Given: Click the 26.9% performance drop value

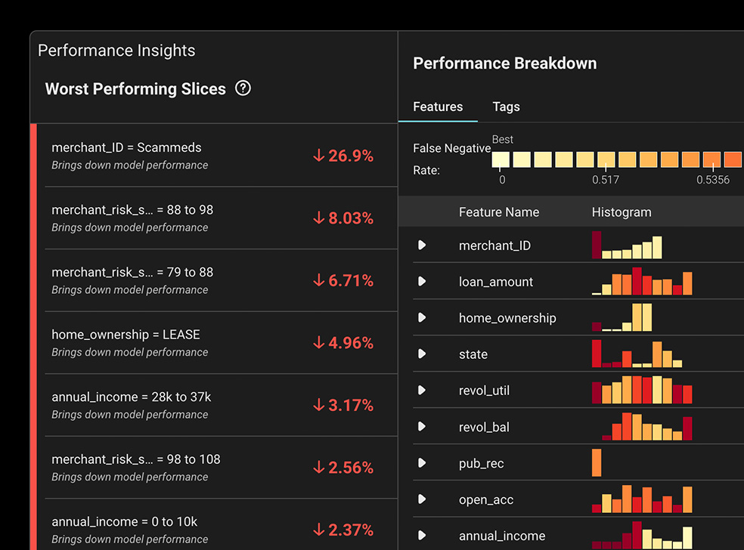Looking at the screenshot, I should tap(343, 156).
